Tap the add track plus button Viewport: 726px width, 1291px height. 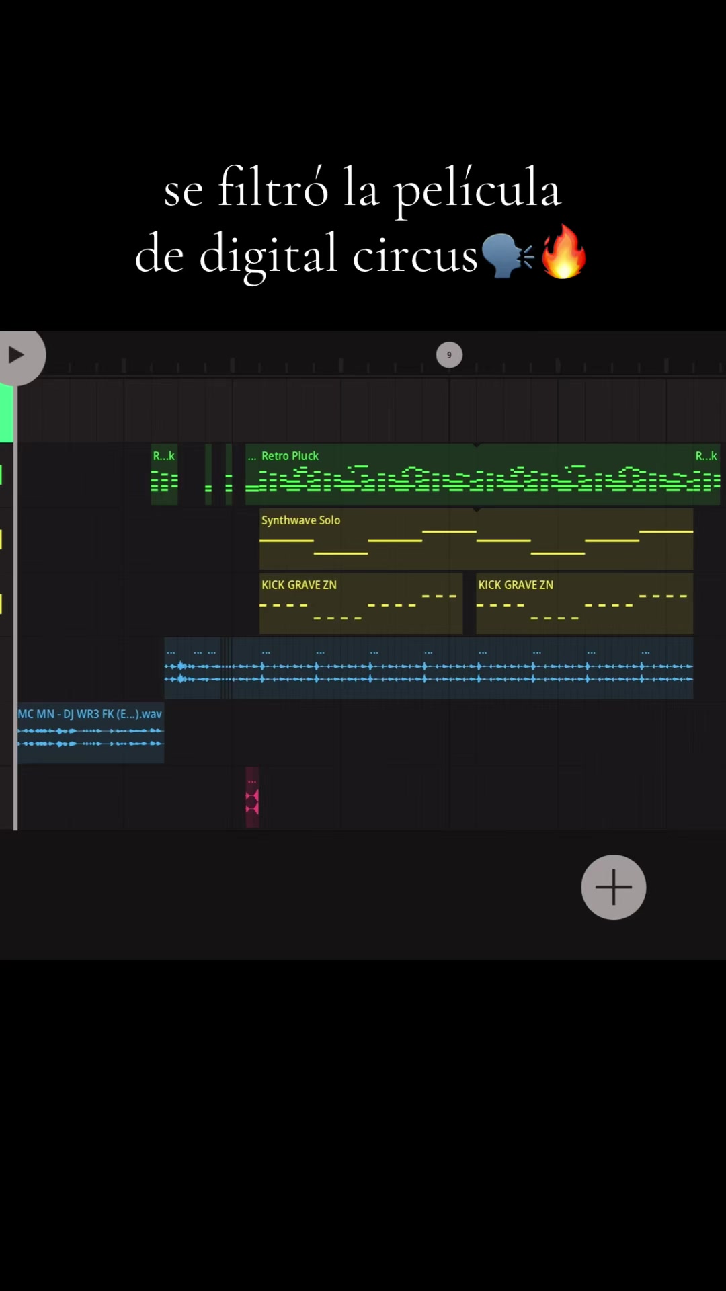[613, 887]
